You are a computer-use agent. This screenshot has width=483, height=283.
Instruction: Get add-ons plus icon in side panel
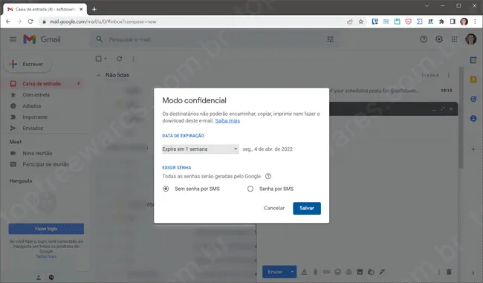[473, 149]
